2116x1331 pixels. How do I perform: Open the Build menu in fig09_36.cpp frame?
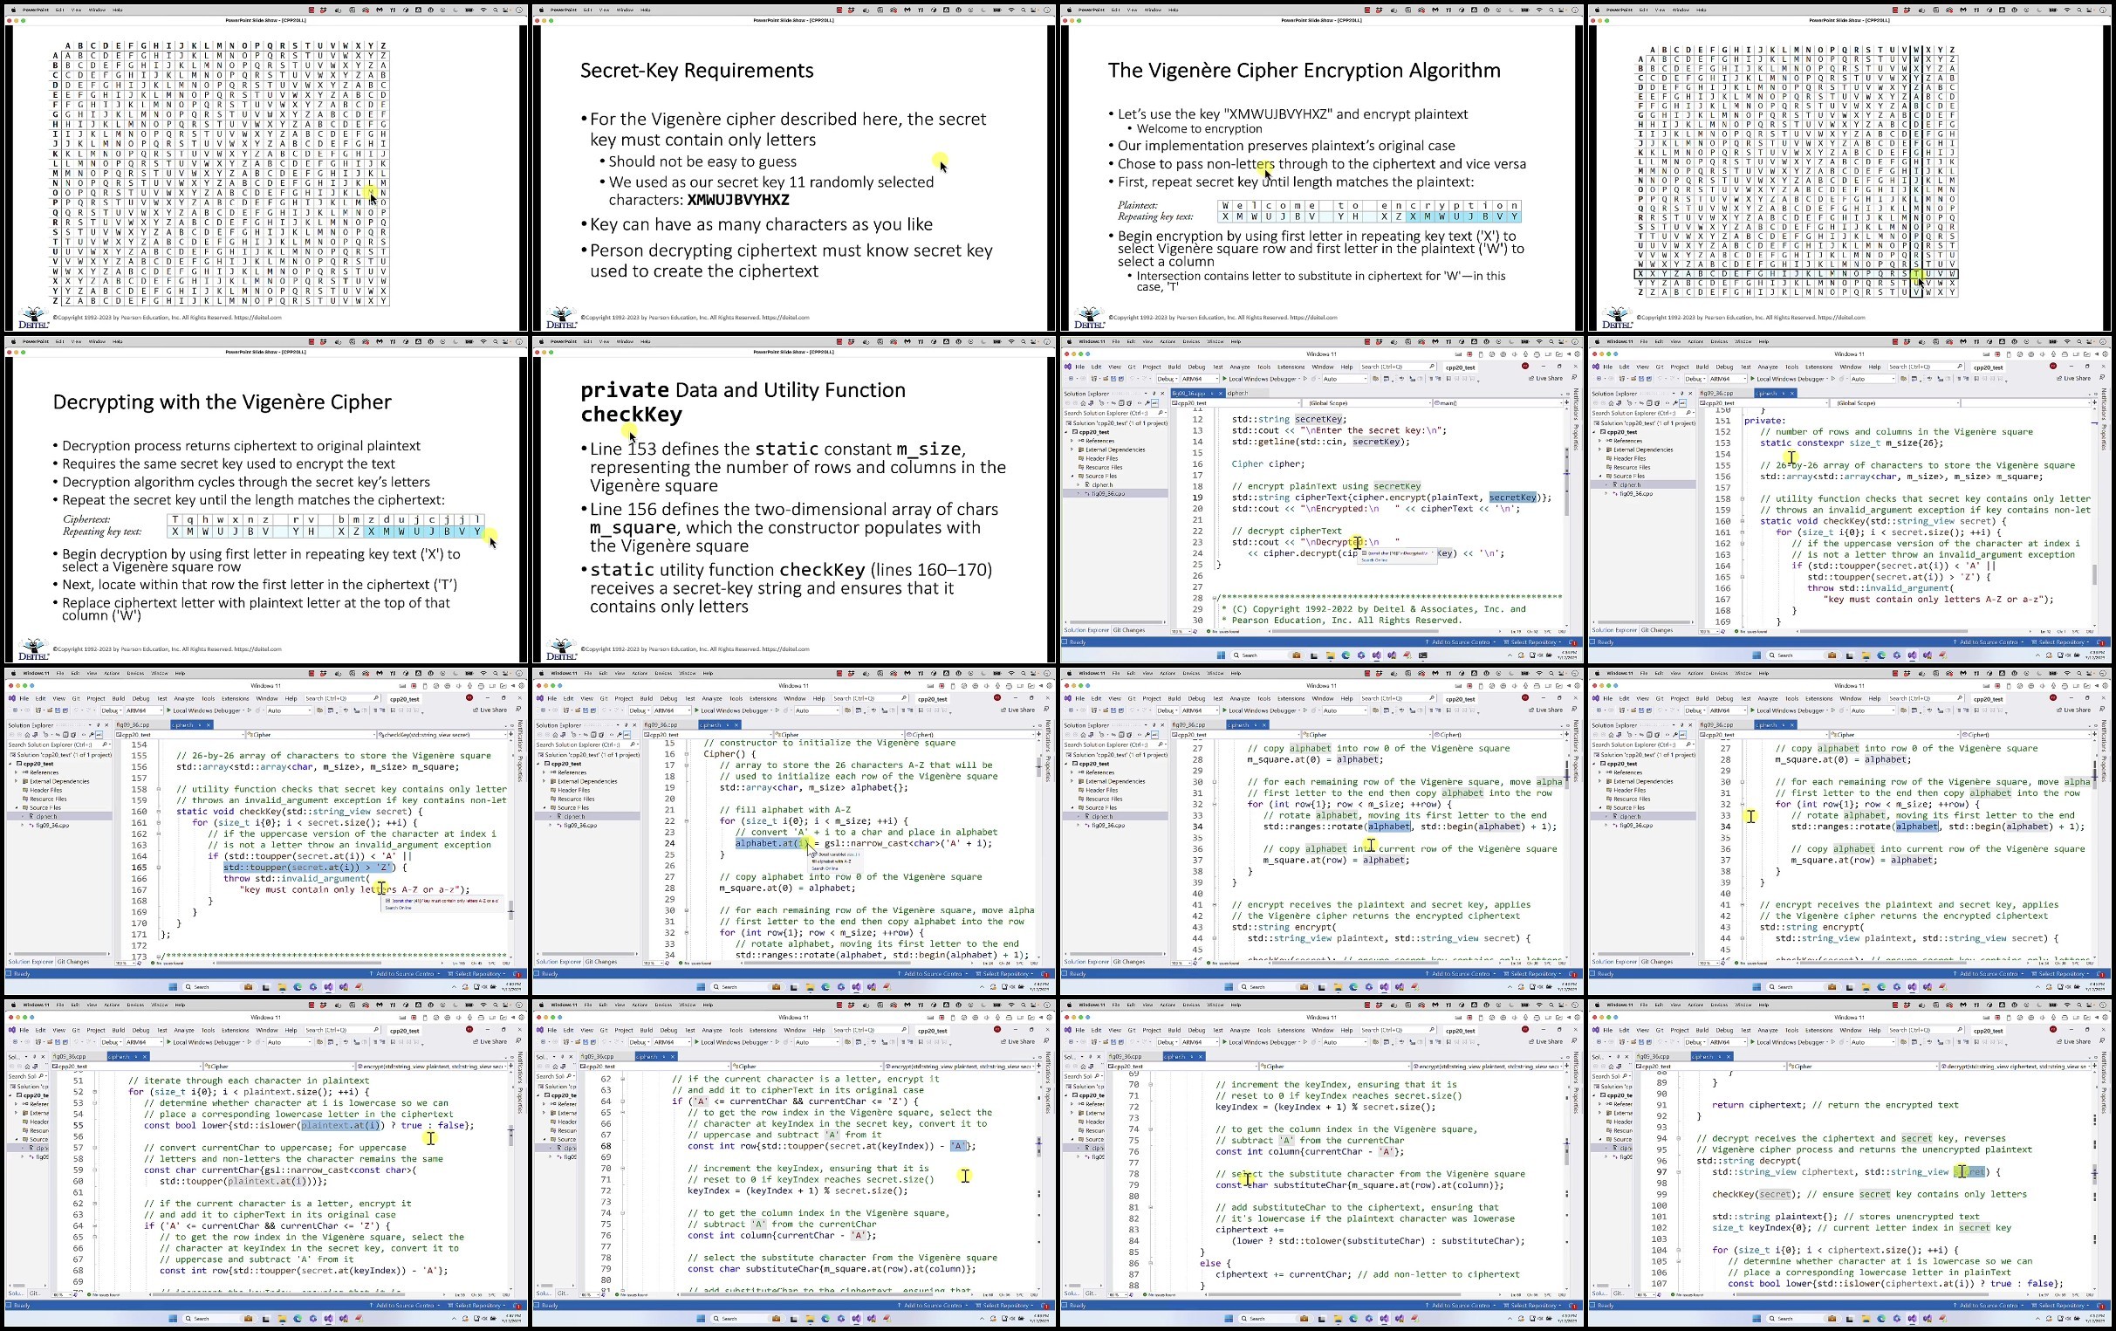click(x=1174, y=367)
